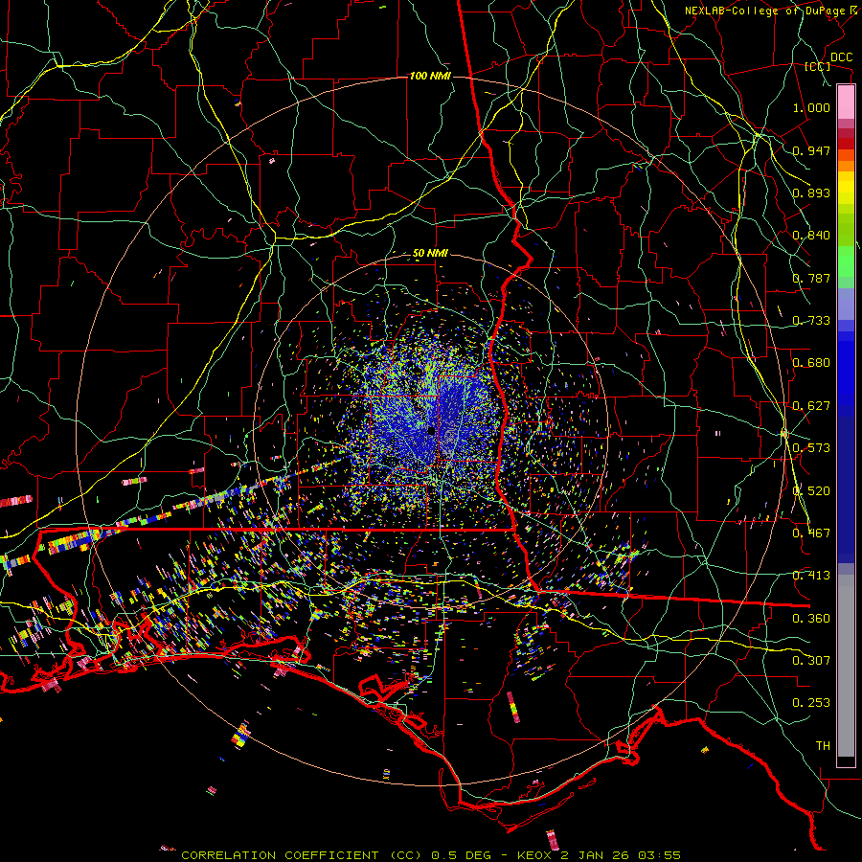Select the "0.520" scale value
862x862 pixels.
[x=811, y=491]
